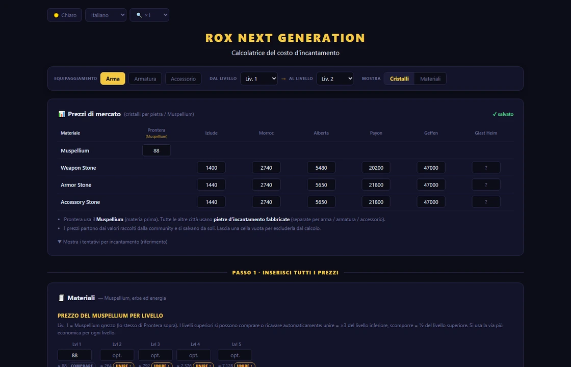Viewport: 571px width, 367px height.
Task: Switch theme with the Chiaro button
Action: point(64,15)
